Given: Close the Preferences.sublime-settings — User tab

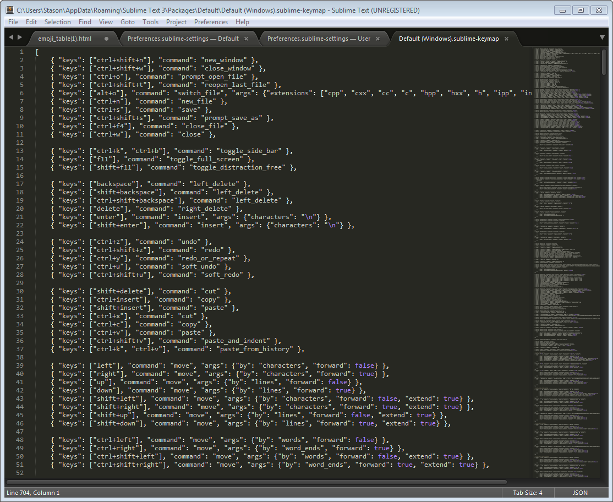Looking at the screenshot, I should [377, 39].
